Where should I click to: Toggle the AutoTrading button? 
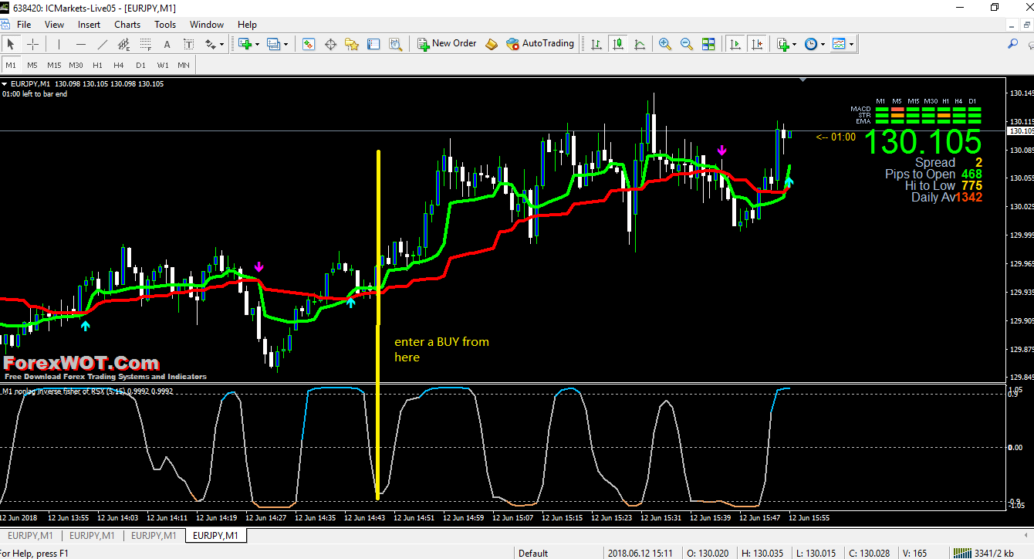click(540, 44)
